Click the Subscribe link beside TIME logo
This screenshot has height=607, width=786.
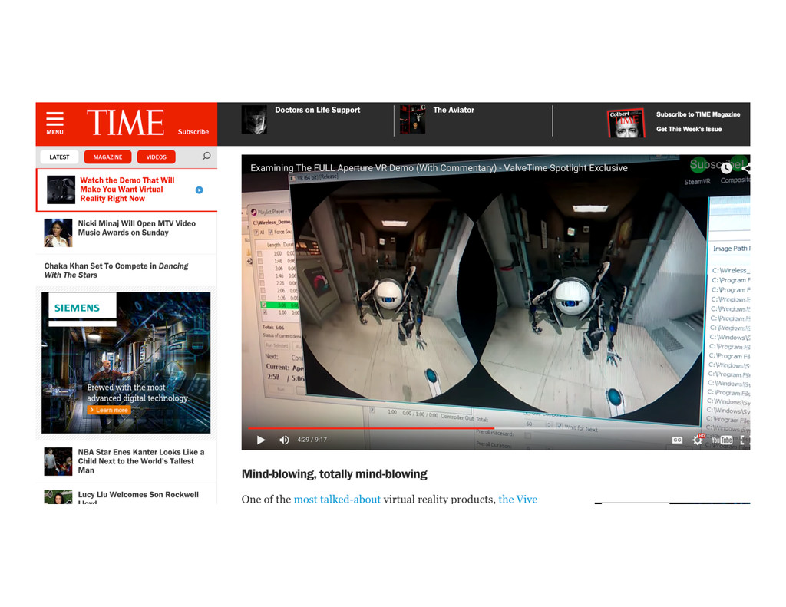193,132
